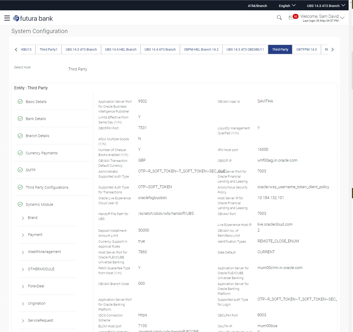Switch to the Third Party1 tab
353x332 pixels.
pyautogui.click(x=49, y=49)
